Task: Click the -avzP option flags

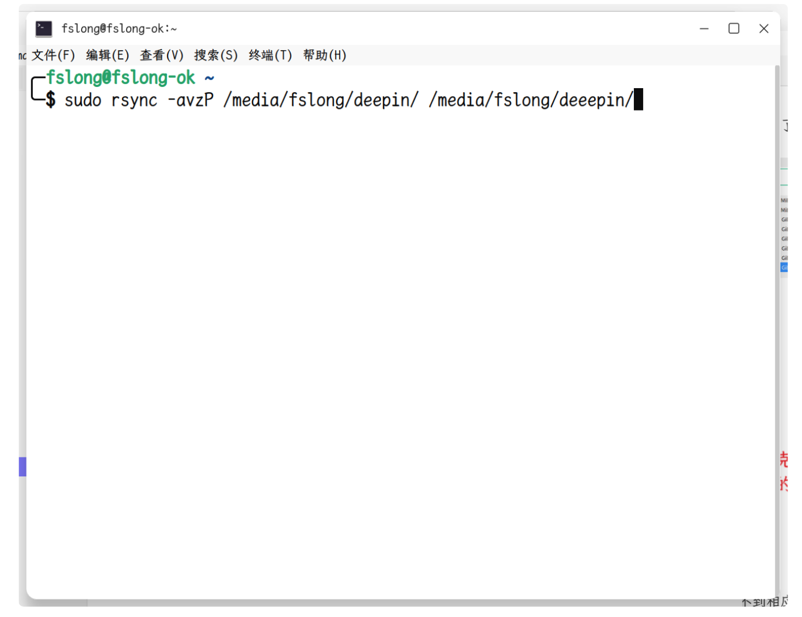Action: click(x=191, y=100)
